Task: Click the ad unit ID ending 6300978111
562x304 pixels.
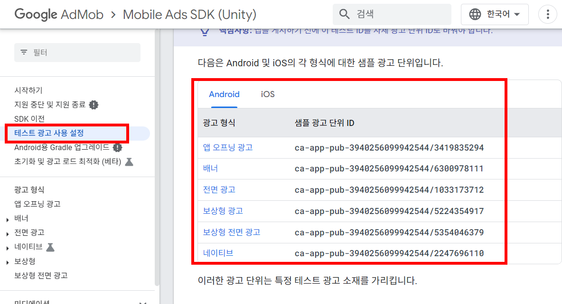Action: [389, 169]
